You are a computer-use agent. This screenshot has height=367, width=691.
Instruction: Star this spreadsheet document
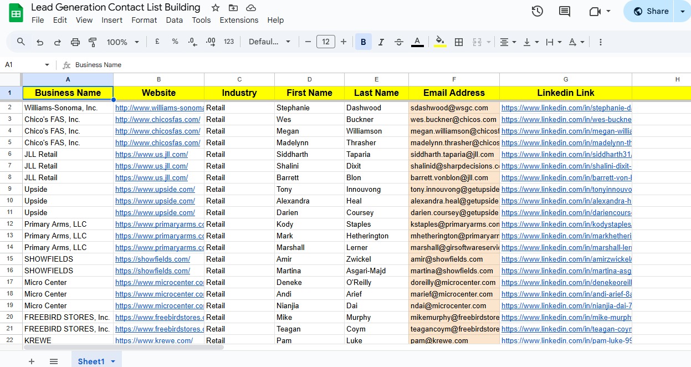[x=216, y=8]
